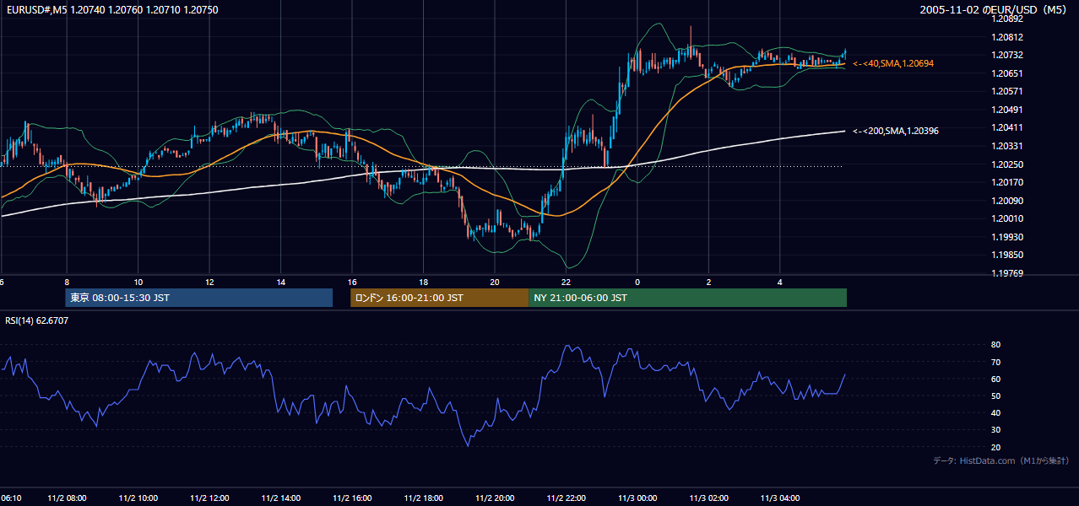Click hour tick 8 under price chart
The width and height of the screenshot is (1079, 506).
click(x=66, y=282)
